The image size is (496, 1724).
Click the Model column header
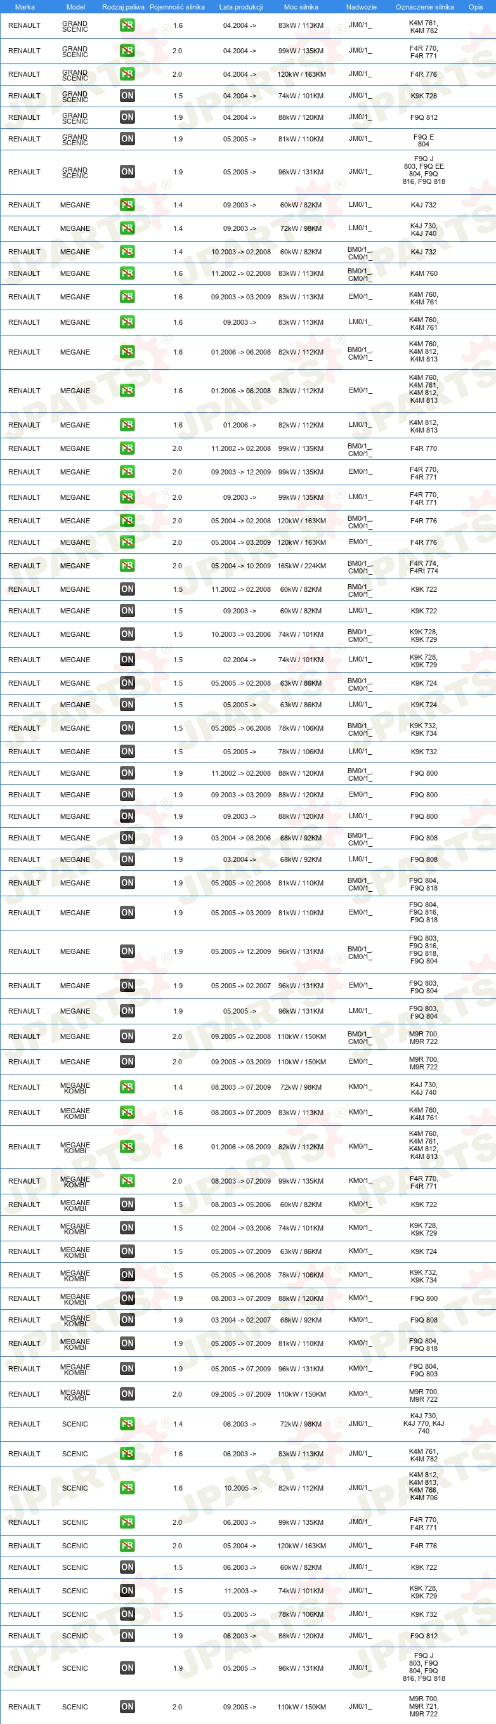tap(75, 7)
